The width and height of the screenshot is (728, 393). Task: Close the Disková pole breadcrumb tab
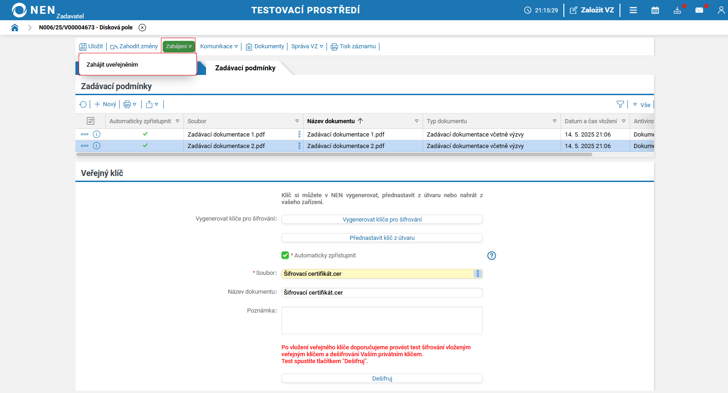tap(143, 28)
